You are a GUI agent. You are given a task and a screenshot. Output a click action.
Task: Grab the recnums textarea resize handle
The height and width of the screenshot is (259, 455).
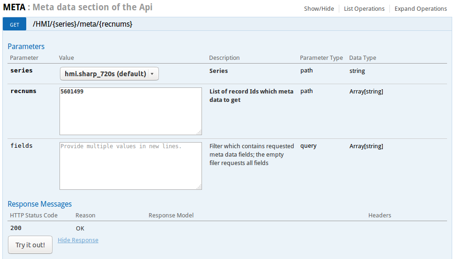pyautogui.click(x=199, y=132)
